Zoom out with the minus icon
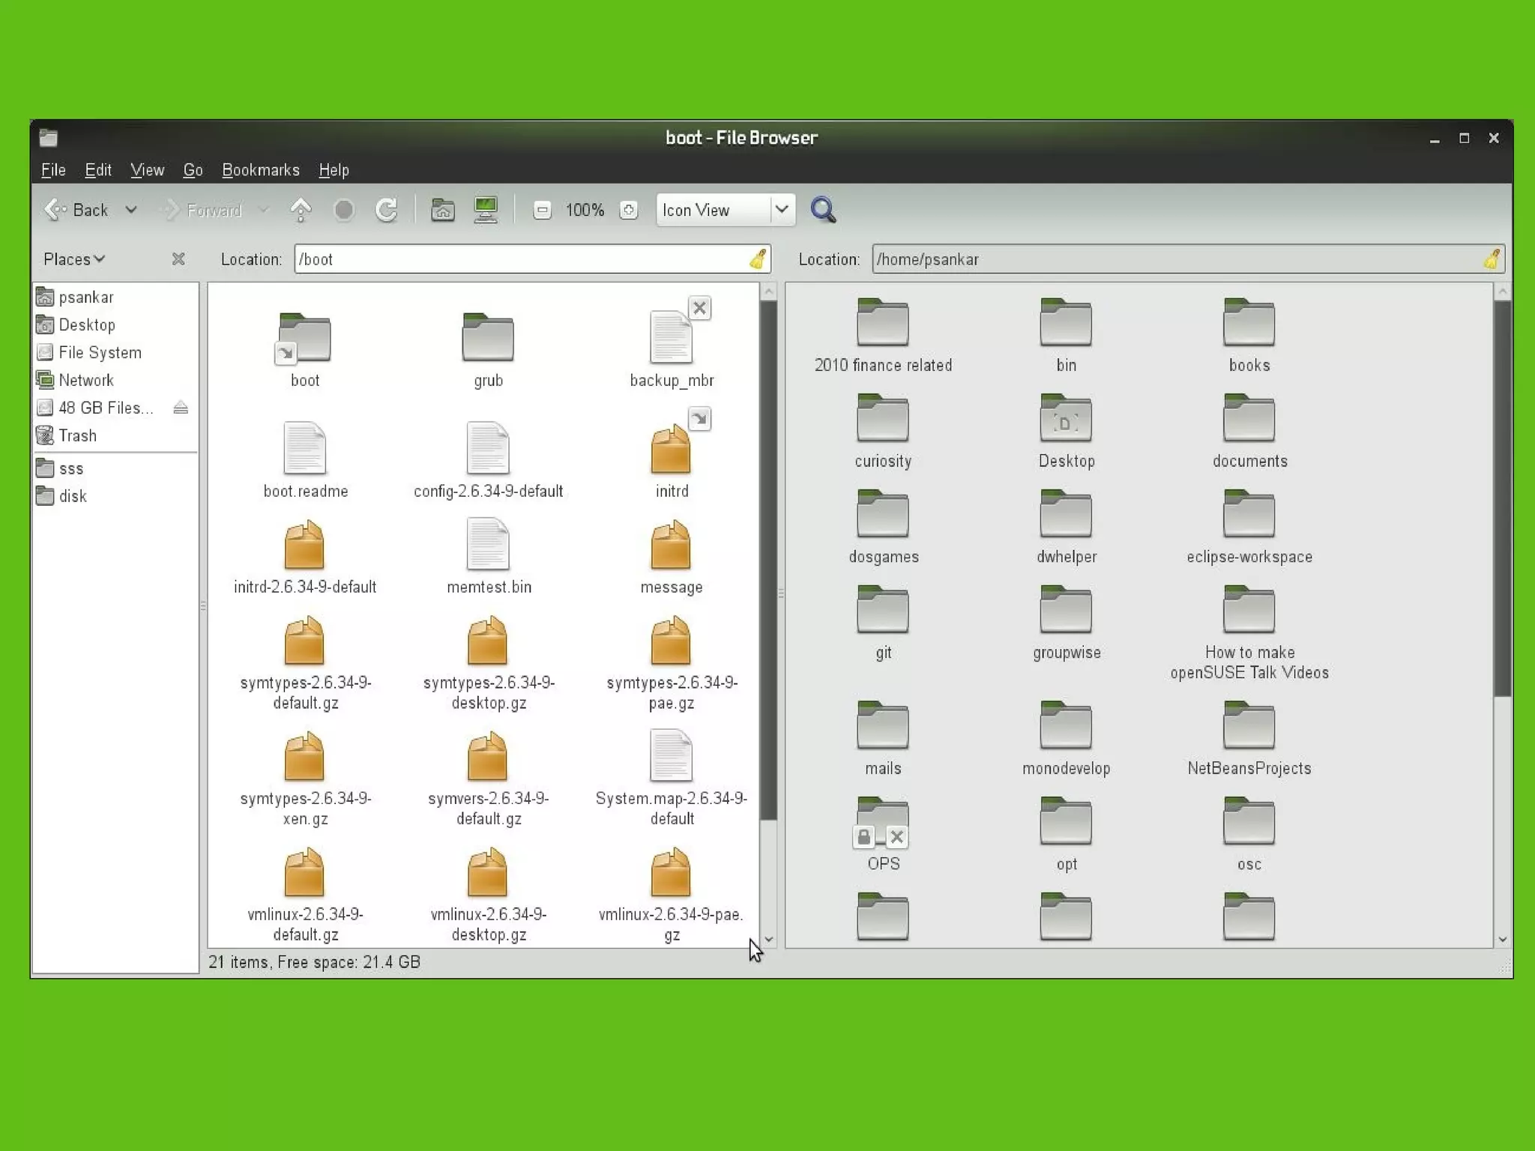Screen dimensions: 1535x1151 (x=542, y=211)
